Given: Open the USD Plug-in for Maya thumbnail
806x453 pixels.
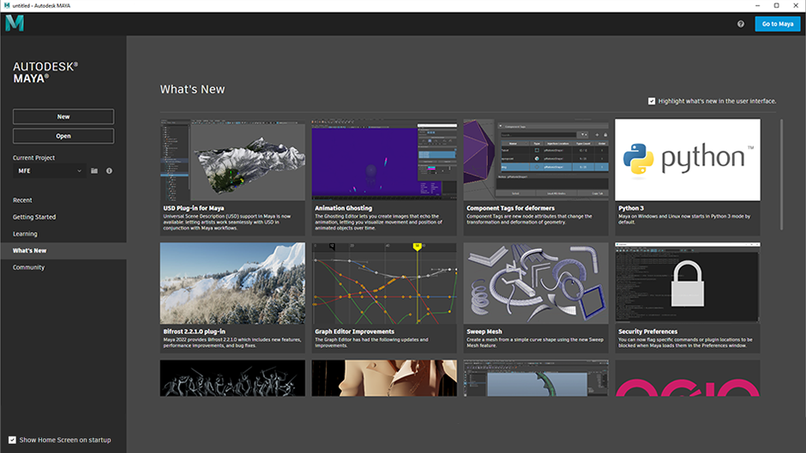Looking at the screenshot, I should (232, 160).
